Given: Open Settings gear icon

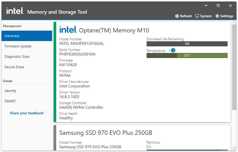Looking at the screenshot, I should pos(217,16).
